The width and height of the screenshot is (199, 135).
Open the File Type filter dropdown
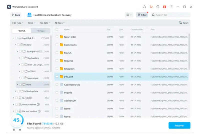tap(18, 23)
